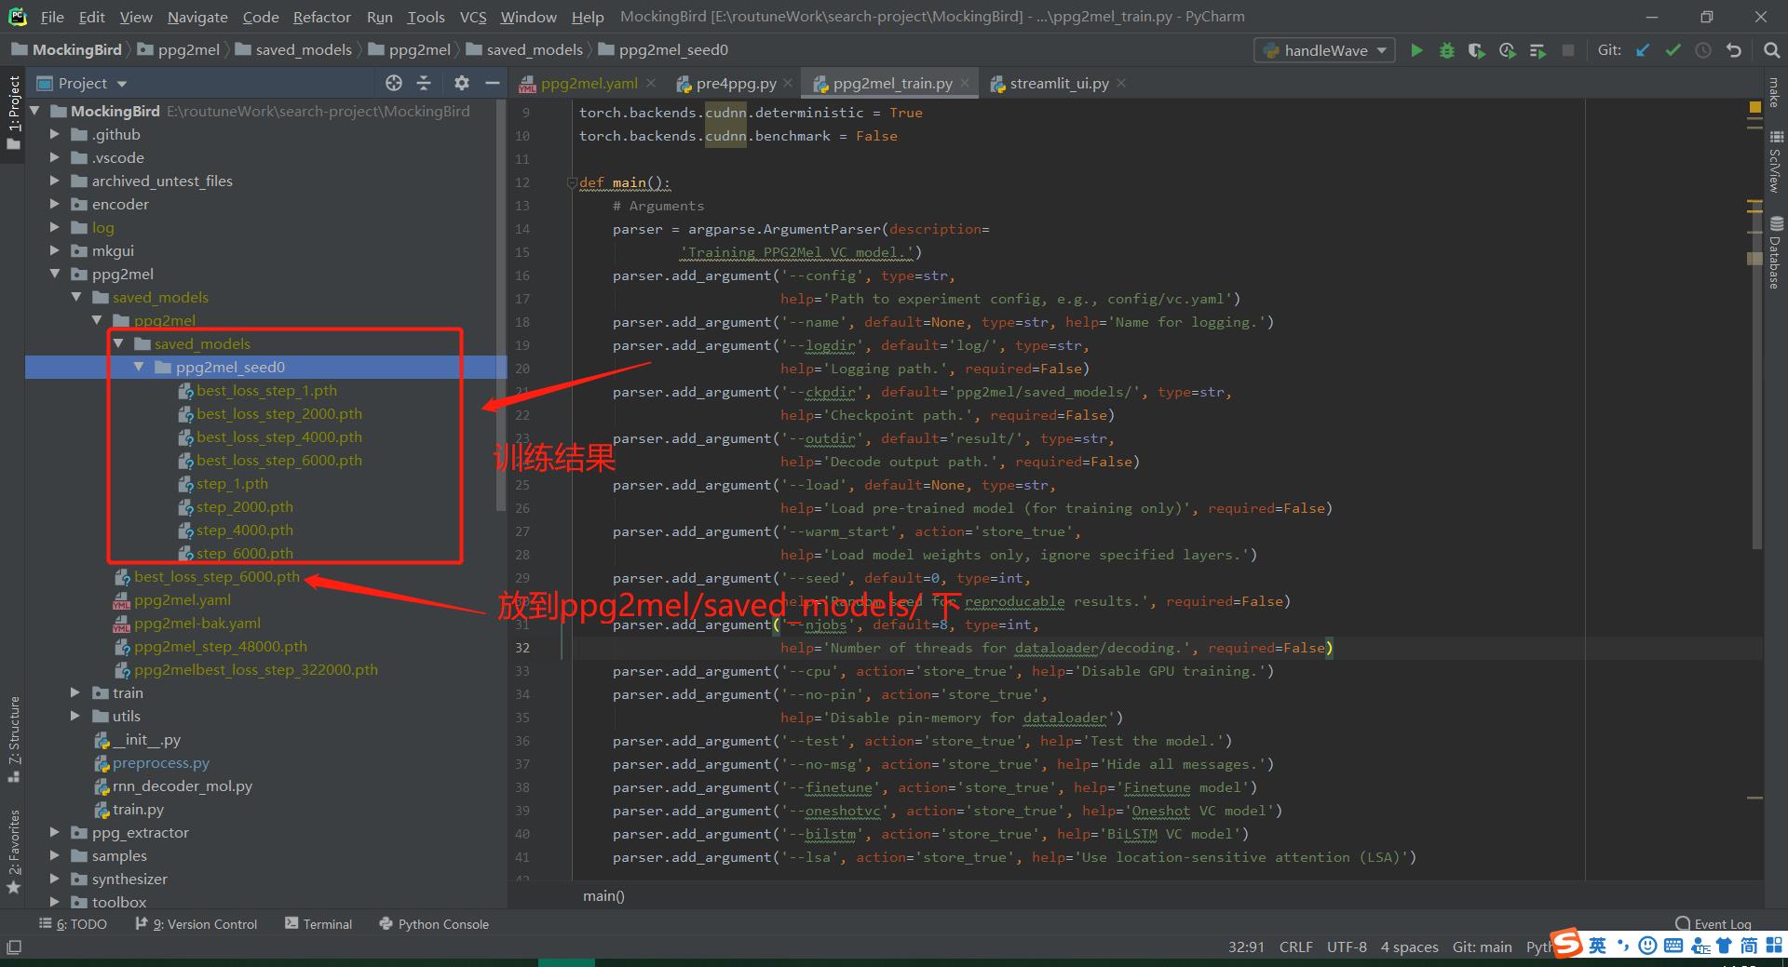Switch to the pre4ppg.py tab

pyautogui.click(x=736, y=83)
